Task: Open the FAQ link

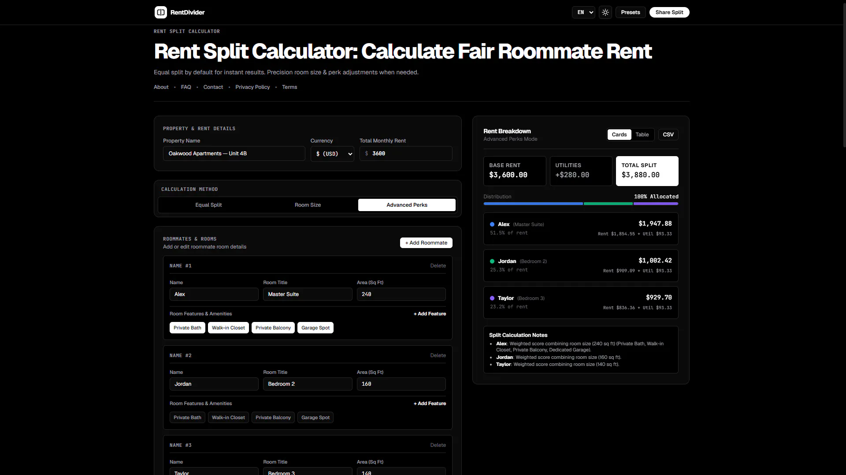Action: [x=186, y=87]
